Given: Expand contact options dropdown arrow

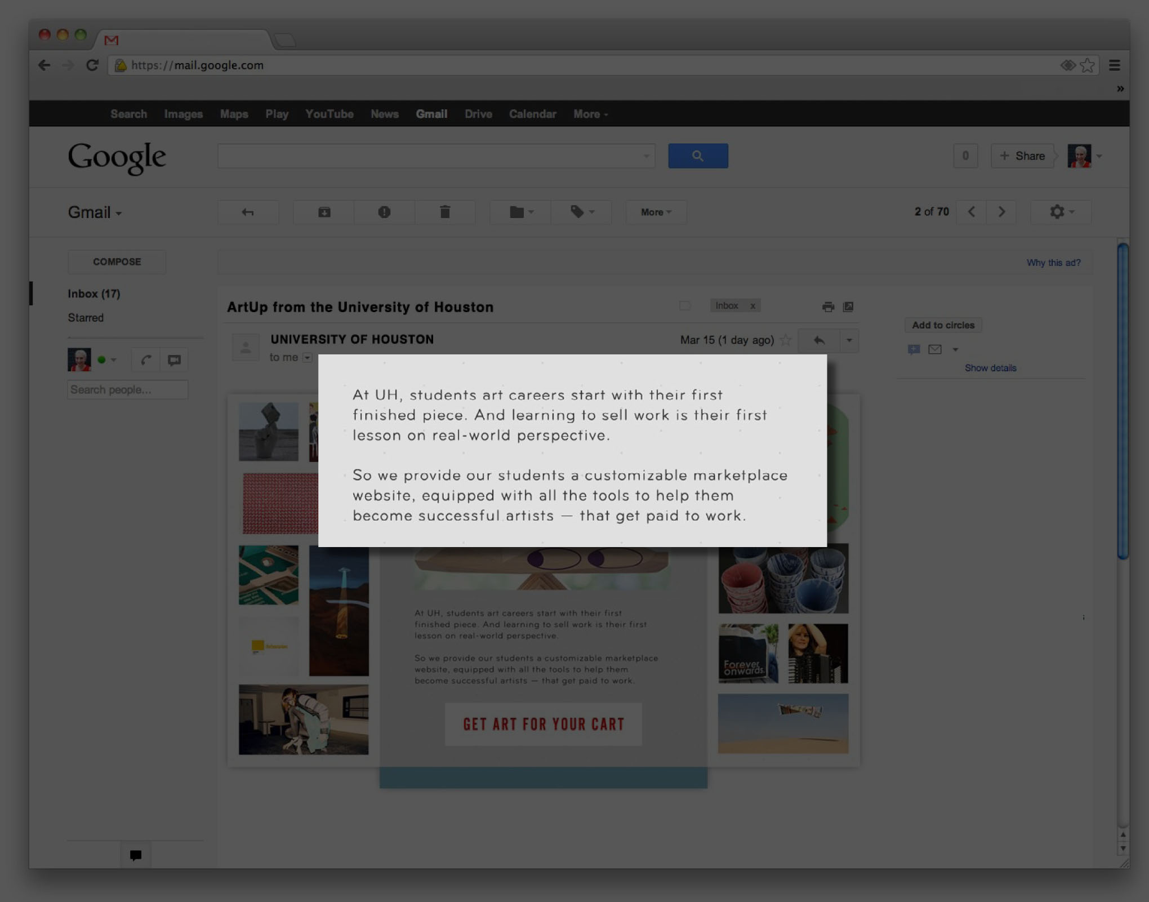Looking at the screenshot, I should click(x=955, y=350).
